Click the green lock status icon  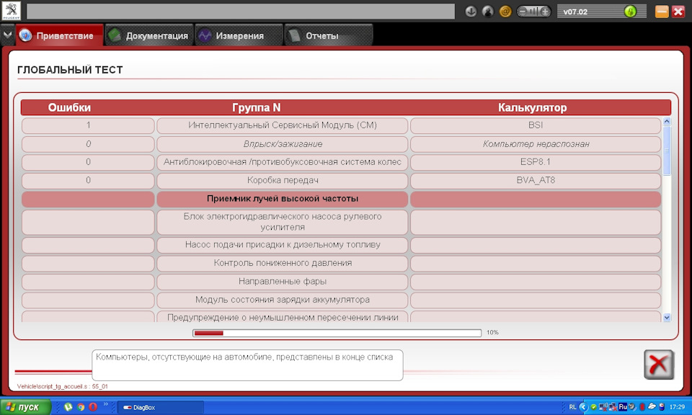tap(630, 12)
